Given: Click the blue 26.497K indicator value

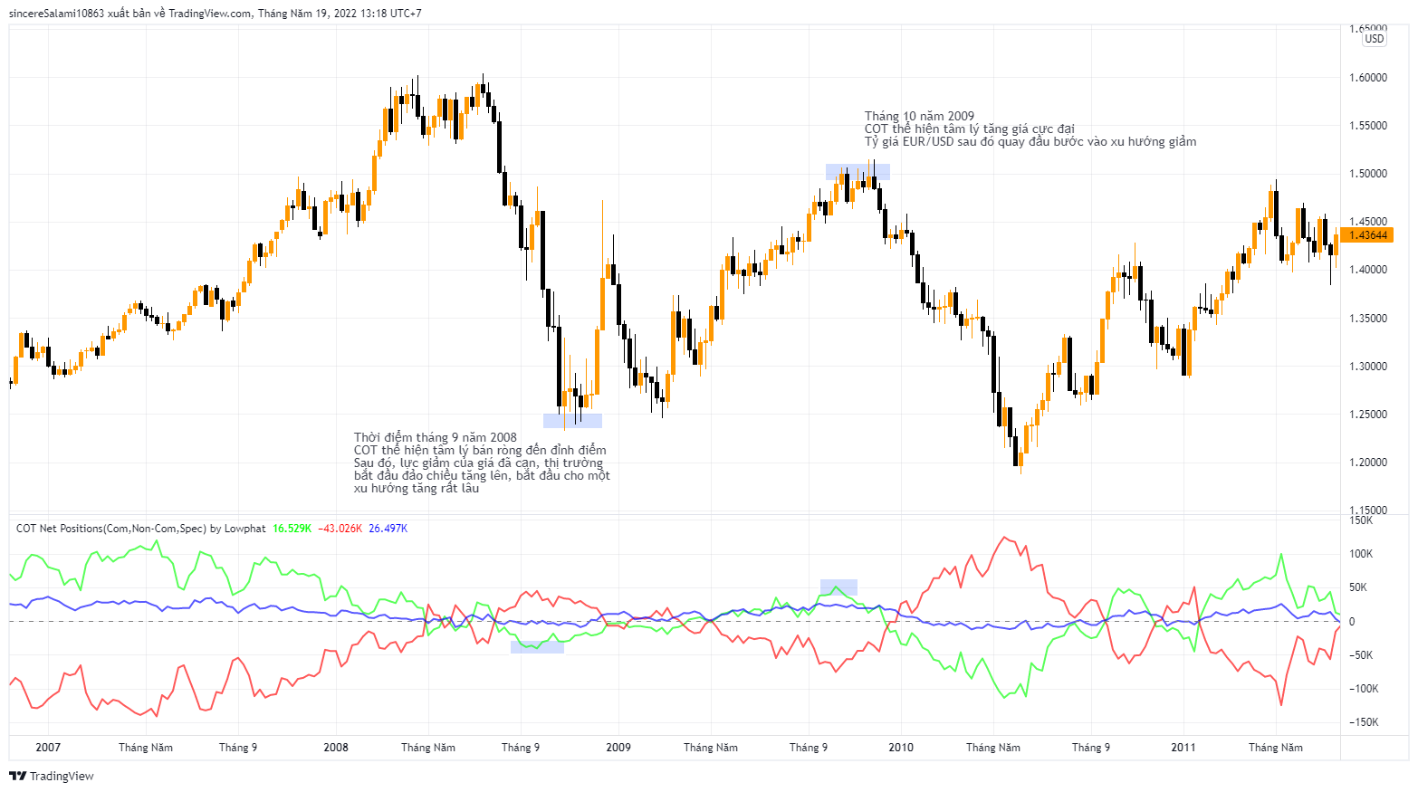Looking at the screenshot, I should (388, 529).
